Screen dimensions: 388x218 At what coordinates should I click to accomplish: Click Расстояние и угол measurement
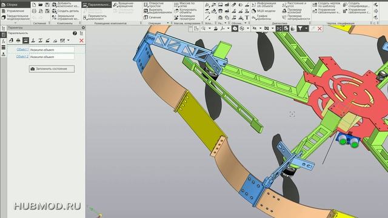point(294,4)
